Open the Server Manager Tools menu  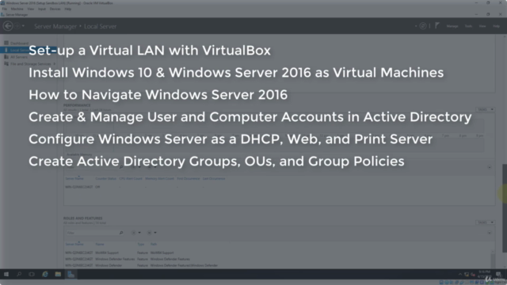coord(468,26)
